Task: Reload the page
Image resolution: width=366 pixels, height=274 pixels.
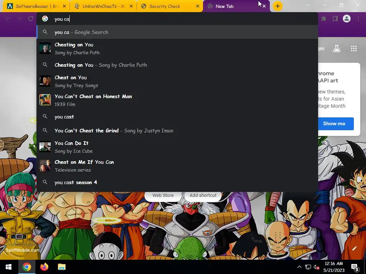Action: 31,19
